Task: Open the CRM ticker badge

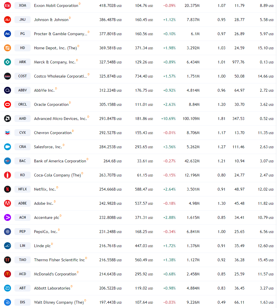Action: coord(23,147)
